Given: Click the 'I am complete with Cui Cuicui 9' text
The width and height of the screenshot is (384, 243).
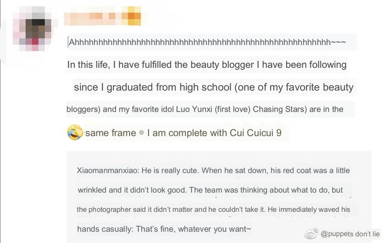Looking at the screenshot, I should coord(214,133).
